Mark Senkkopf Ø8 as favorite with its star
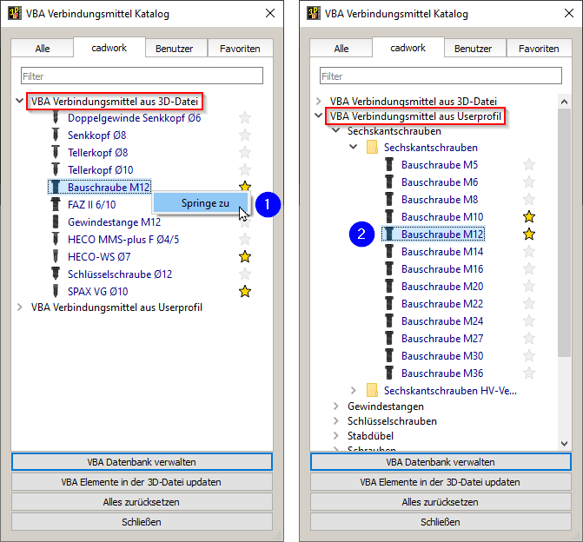 coord(245,135)
